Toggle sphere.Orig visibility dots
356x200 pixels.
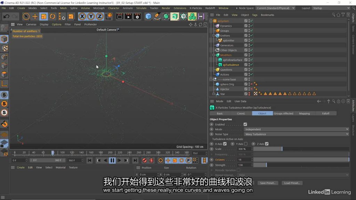pos(249,84)
